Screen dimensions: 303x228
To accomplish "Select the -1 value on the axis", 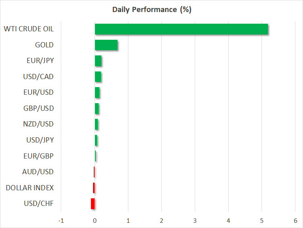I will coord(61,220).
